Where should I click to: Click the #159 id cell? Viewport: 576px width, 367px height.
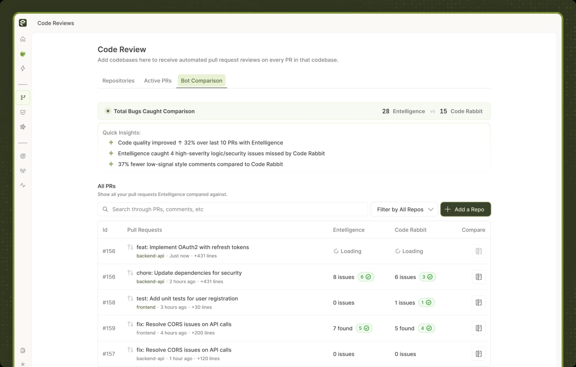coord(109,328)
